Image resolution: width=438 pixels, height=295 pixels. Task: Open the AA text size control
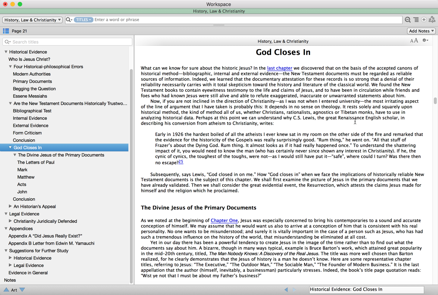pos(414,41)
